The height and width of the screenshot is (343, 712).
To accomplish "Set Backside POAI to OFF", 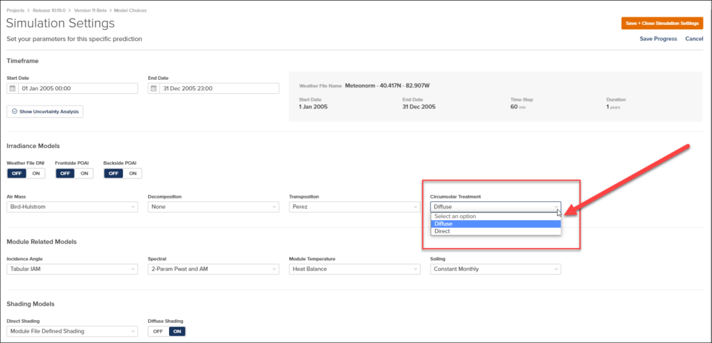I will (x=113, y=174).
